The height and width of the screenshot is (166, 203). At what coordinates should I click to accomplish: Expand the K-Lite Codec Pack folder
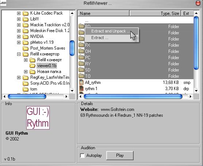(19, 13)
